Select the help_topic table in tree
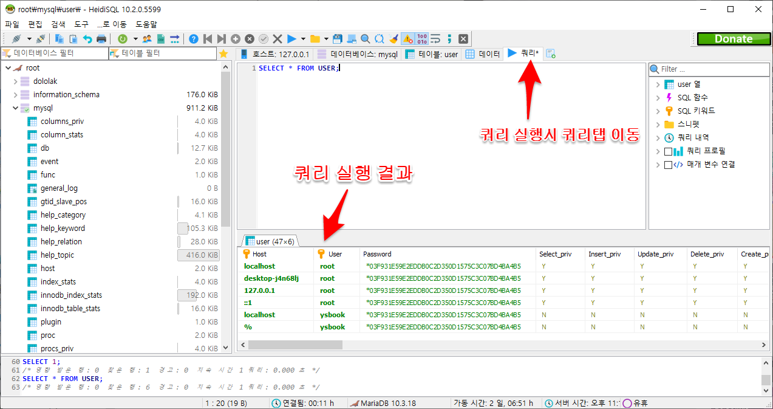This screenshot has width=773, height=409. (x=57, y=255)
